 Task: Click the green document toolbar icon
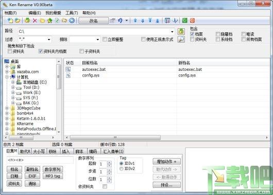57,21
